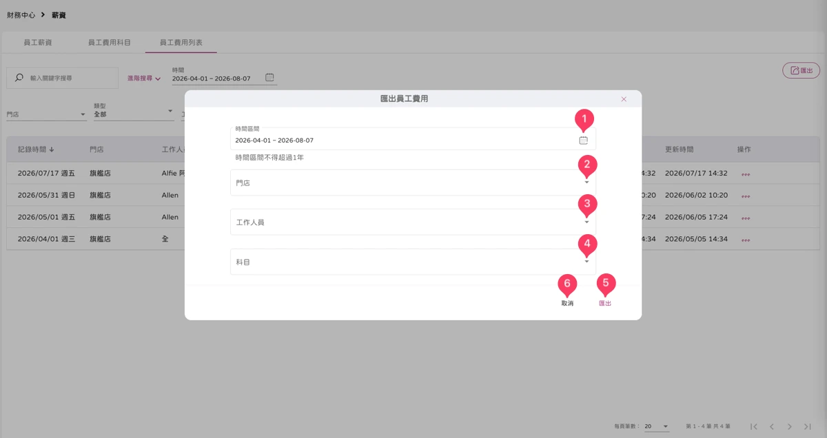Change the rows-per-page dropdown set to 20
This screenshot has width=827, height=438.
pyautogui.click(x=657, y=427)
